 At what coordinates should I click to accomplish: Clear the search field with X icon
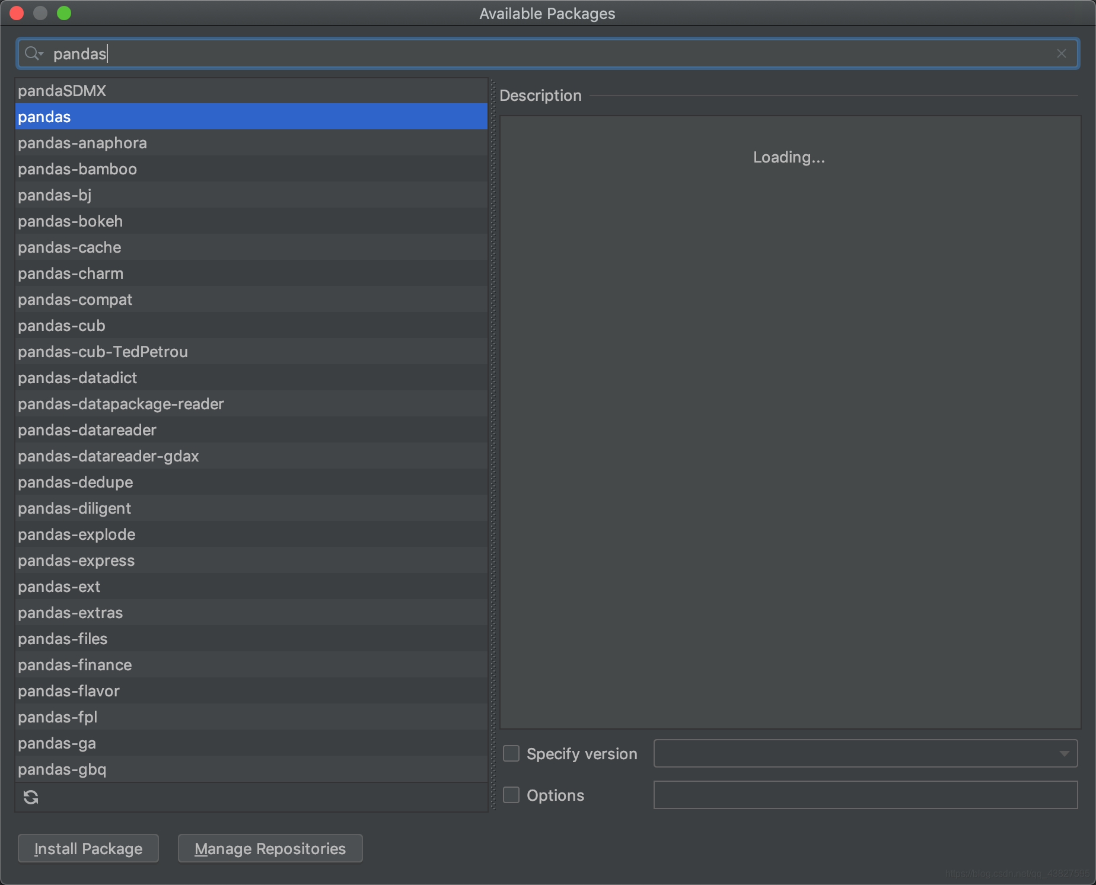coord(1061,54)
